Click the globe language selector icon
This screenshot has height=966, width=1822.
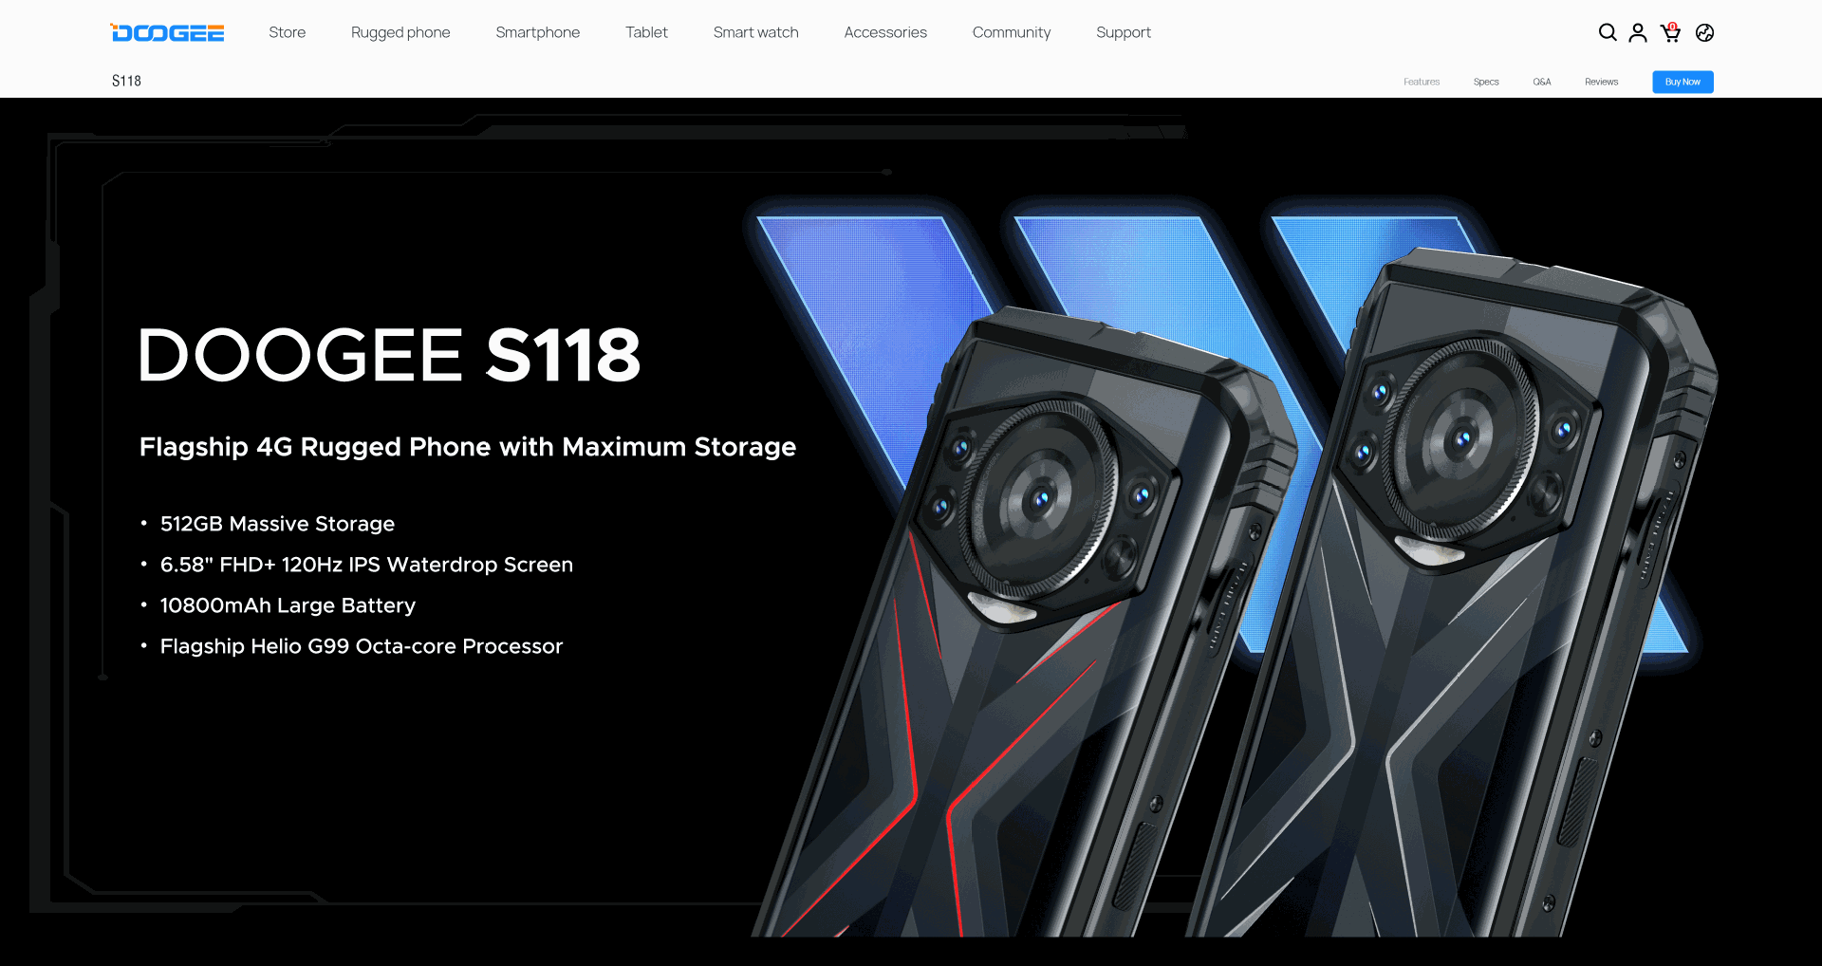tap(1704, 32)
